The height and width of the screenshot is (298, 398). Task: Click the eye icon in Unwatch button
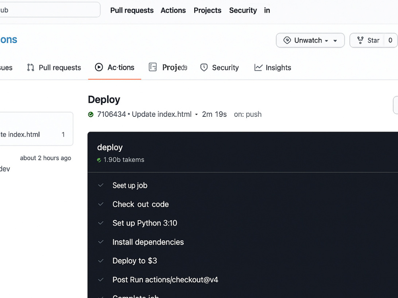pyautogui.click(x=287, y=40)
